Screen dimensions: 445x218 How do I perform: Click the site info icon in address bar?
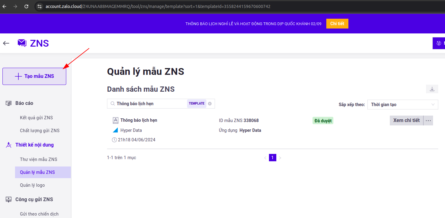click(39, 6)
